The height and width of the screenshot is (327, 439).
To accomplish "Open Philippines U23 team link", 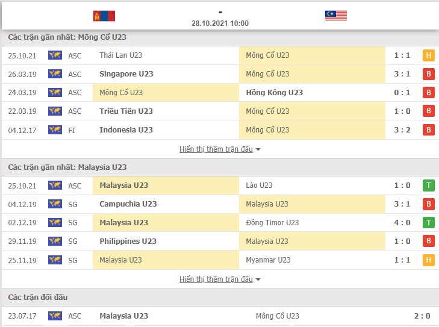I will [128, 241].
